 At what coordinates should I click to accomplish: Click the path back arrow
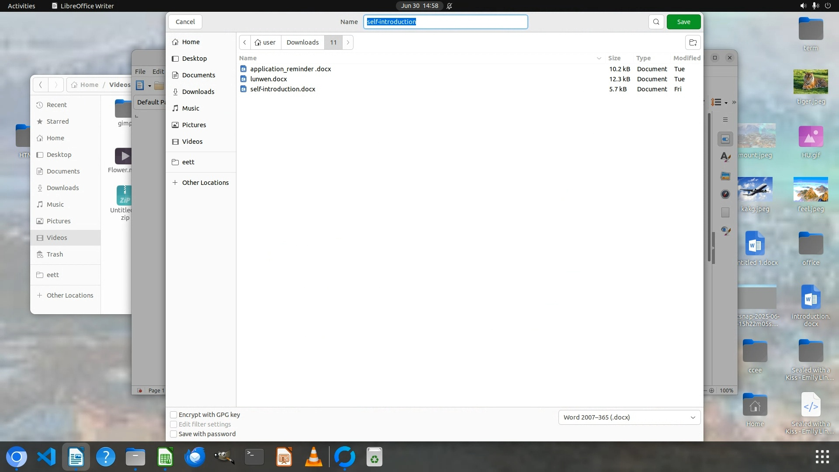pos(245,42)
